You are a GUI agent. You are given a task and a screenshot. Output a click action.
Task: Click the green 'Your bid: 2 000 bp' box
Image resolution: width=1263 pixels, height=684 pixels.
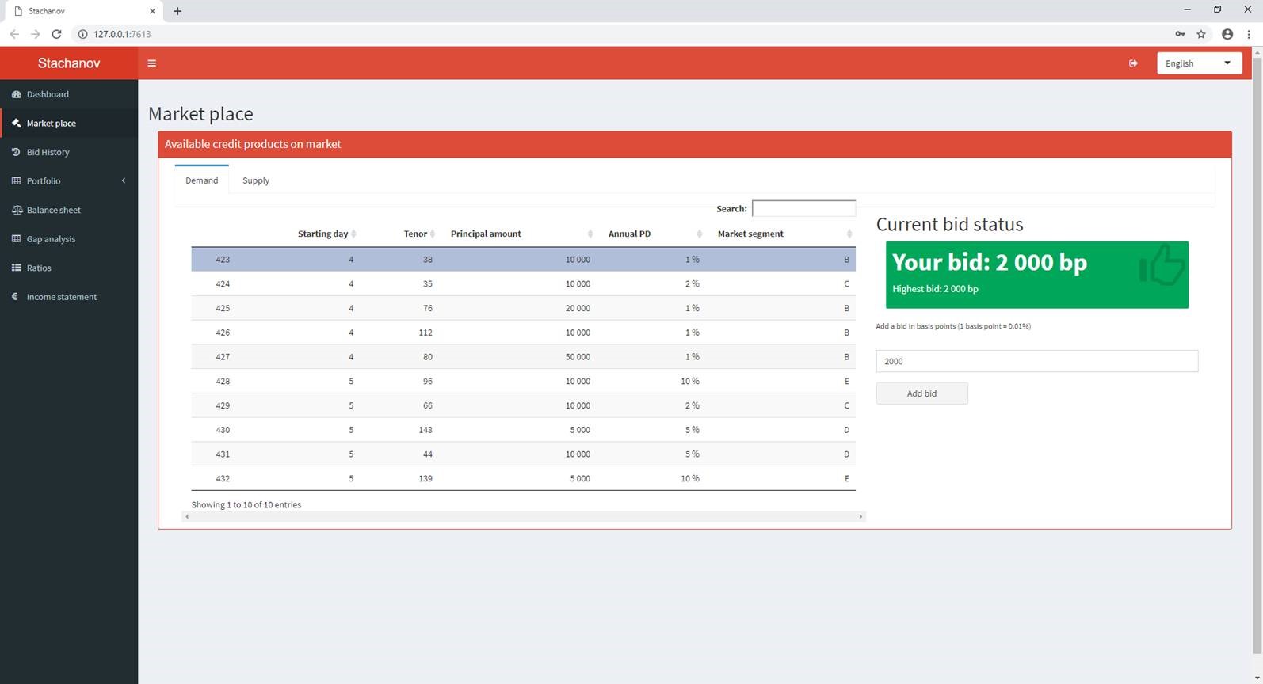point(1036,275)
